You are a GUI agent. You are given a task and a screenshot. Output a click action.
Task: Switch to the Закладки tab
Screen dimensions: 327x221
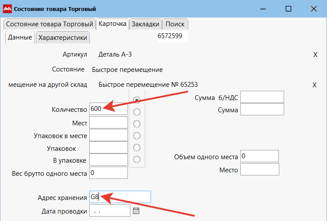(x=145, y=24)
